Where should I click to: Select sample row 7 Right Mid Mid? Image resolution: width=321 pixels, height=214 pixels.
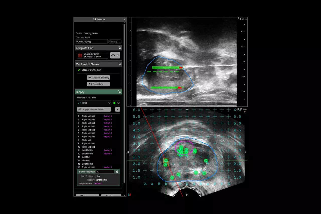point(98,137)
